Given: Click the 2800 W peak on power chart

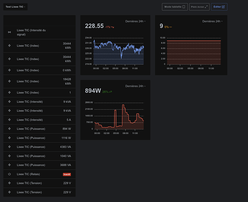Looking at the screenshot, I should 123,105.
